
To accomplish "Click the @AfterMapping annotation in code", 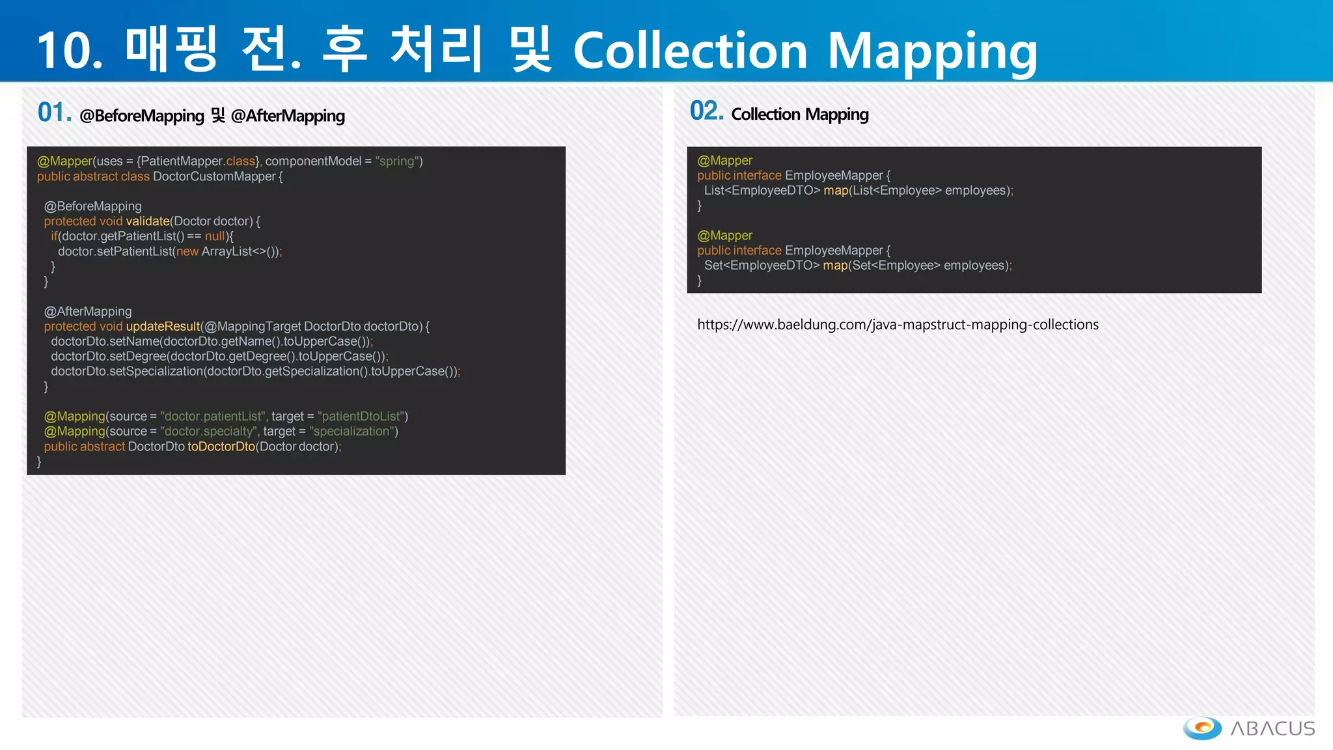I will (88, 312).
